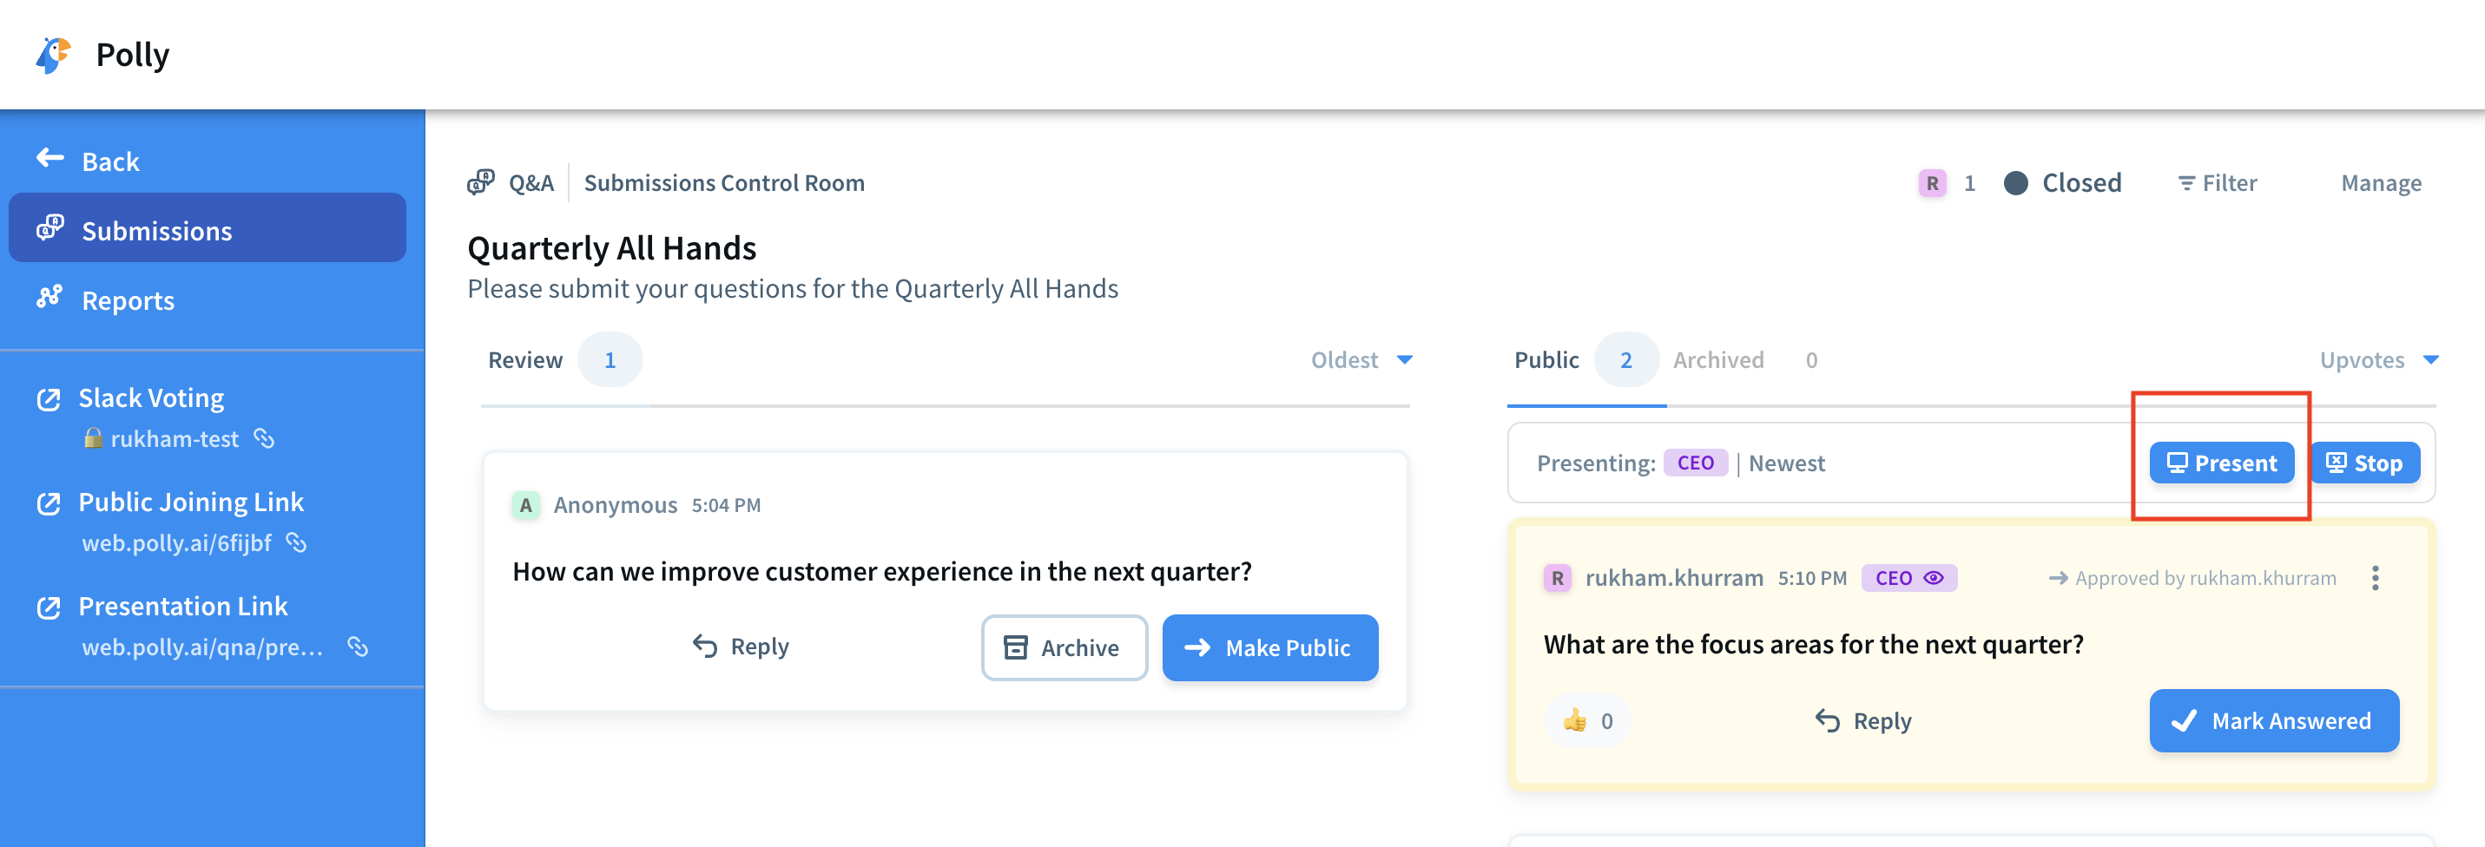Copy the Public Joining Link URL
The height and width of the screenshot is (847, 2485).
pyautogui.click(x=297, y=543)
